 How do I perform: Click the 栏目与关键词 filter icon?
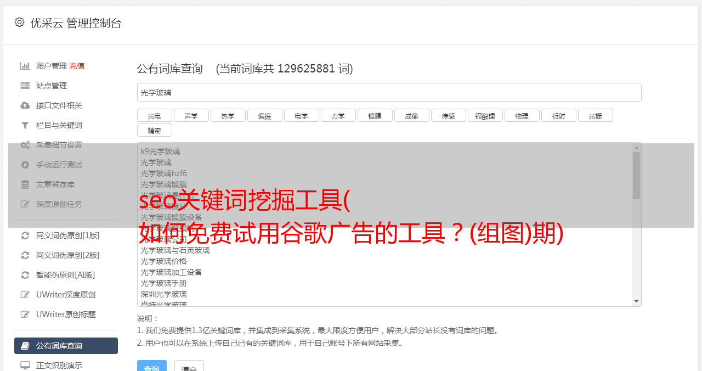[25, 125]
